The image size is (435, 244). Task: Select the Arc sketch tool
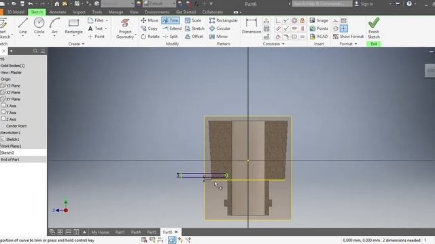(x=54, y=26)
